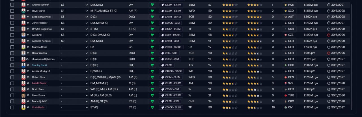
Task: Click the Croatia flag badge for Marin Ljubičić
Action: click(x=286, y=101)
